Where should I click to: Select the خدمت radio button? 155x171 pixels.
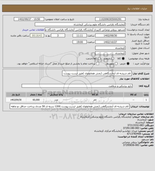pos(113,58)
